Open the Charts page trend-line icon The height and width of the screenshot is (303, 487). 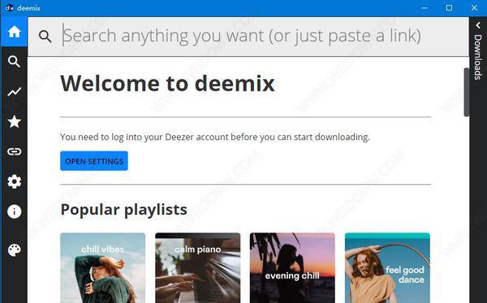coord(15,92)
